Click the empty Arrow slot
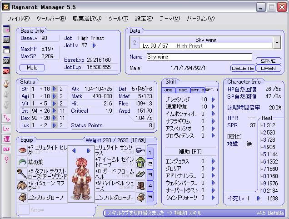Image resolution: width=289 pixels, height=219 pixels. 24,209
